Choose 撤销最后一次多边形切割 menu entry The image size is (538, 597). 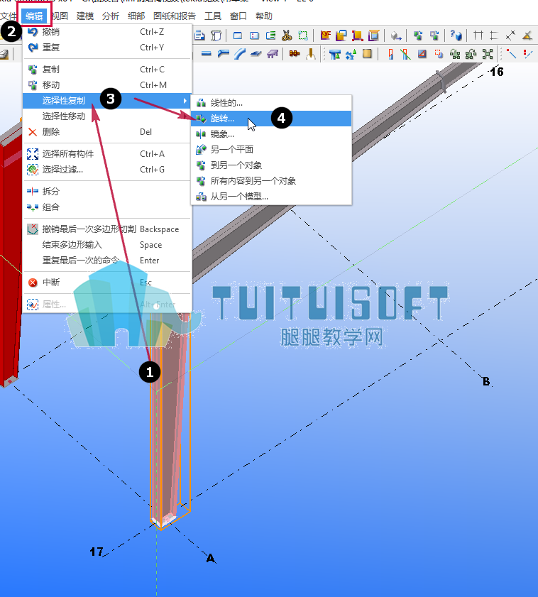click(x=107, y=229)
